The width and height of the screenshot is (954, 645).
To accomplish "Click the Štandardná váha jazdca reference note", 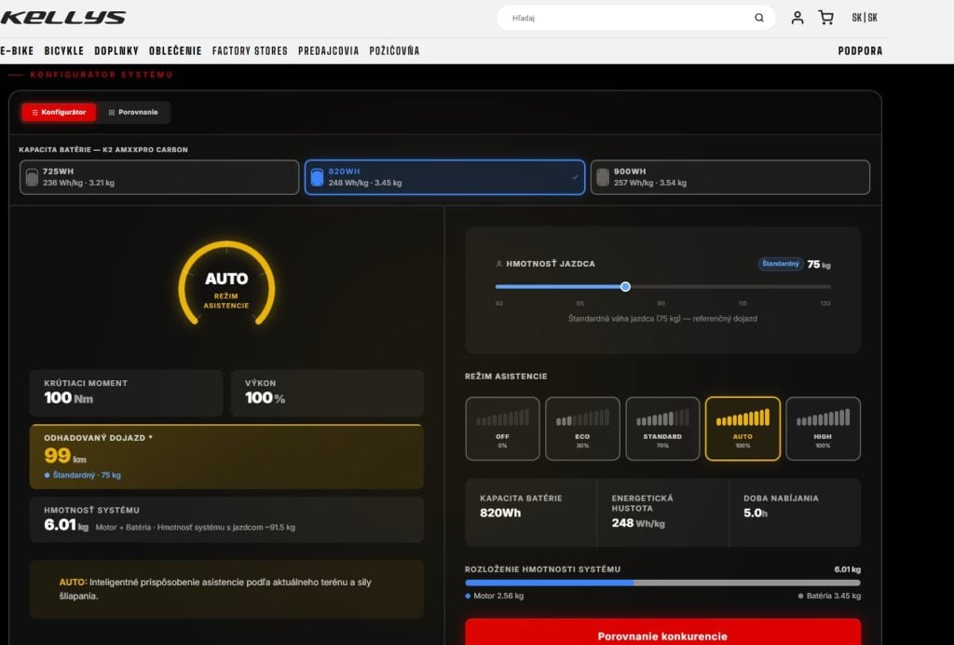I will (x=662, y=319).
